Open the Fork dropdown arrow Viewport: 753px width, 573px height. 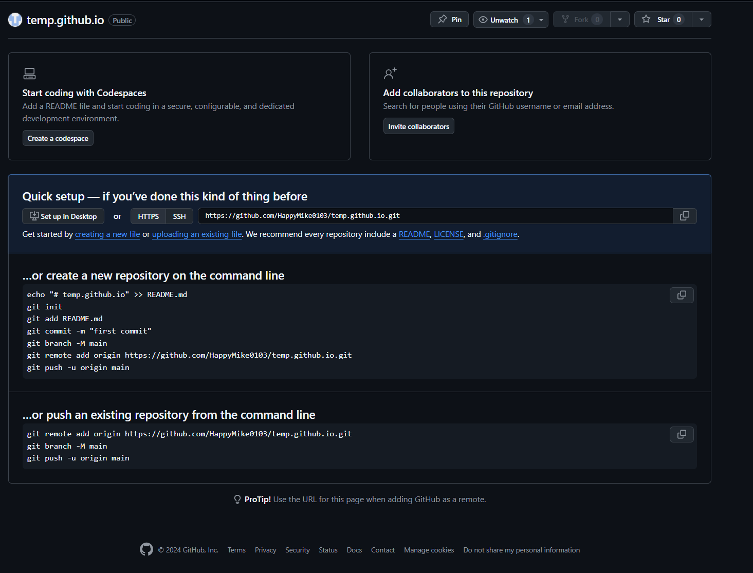point(620,20)
